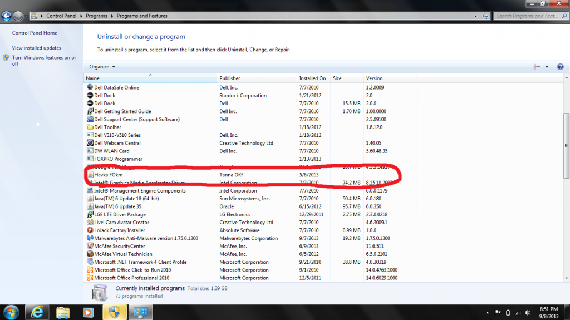Screen dimensions: 570x320
Task: Expand the view options dropdown arrow
Action: click(x=547, y=67)
